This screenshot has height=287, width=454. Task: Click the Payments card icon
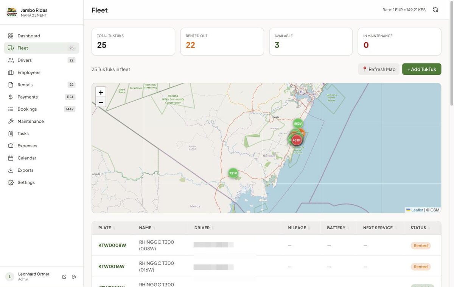(11, 97)
